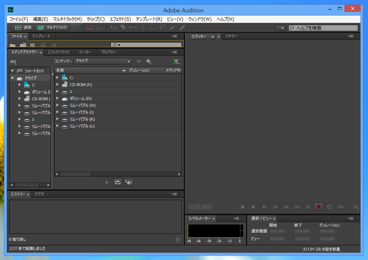Screen dimensions: 368x260
Task: Open the file type filter icon
Action: pos(176,62)
